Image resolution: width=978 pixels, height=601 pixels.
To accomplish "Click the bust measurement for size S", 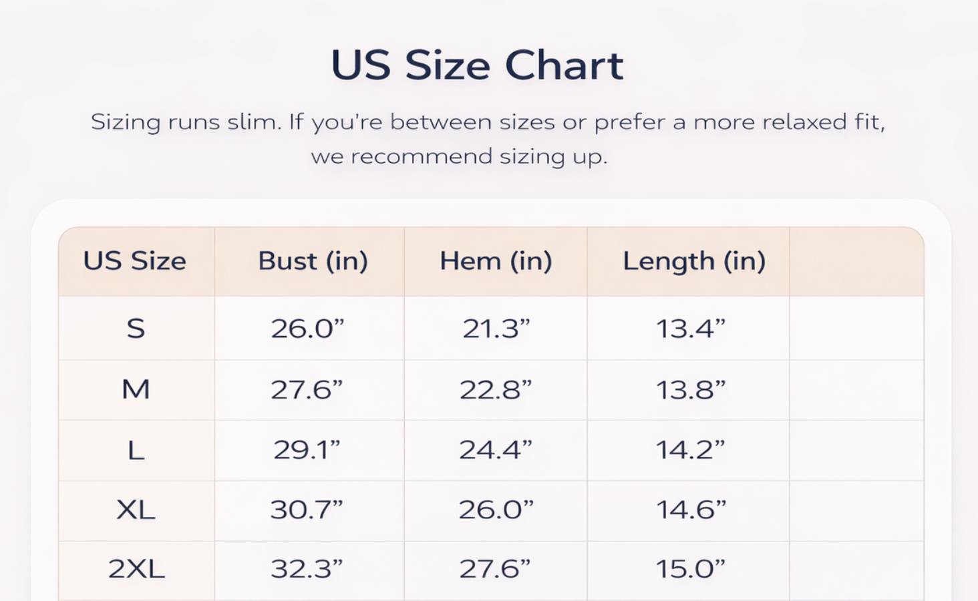I will tap(307, 329).
